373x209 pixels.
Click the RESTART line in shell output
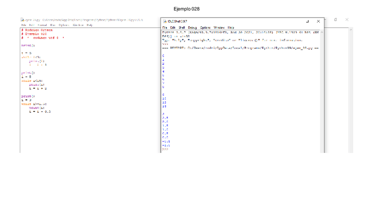click(x=241, y=48)
